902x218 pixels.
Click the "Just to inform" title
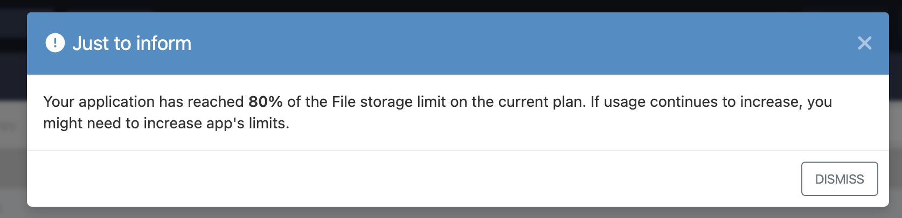[132, 43]
